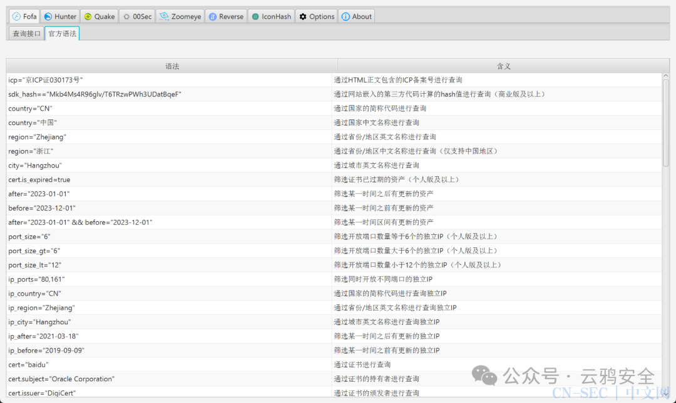The height and width of the screenshot is (403, 676).
Task: Click the About info icon
Action: point(346,16)
